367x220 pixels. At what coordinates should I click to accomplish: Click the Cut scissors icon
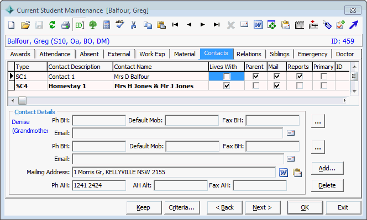[133, 25]
